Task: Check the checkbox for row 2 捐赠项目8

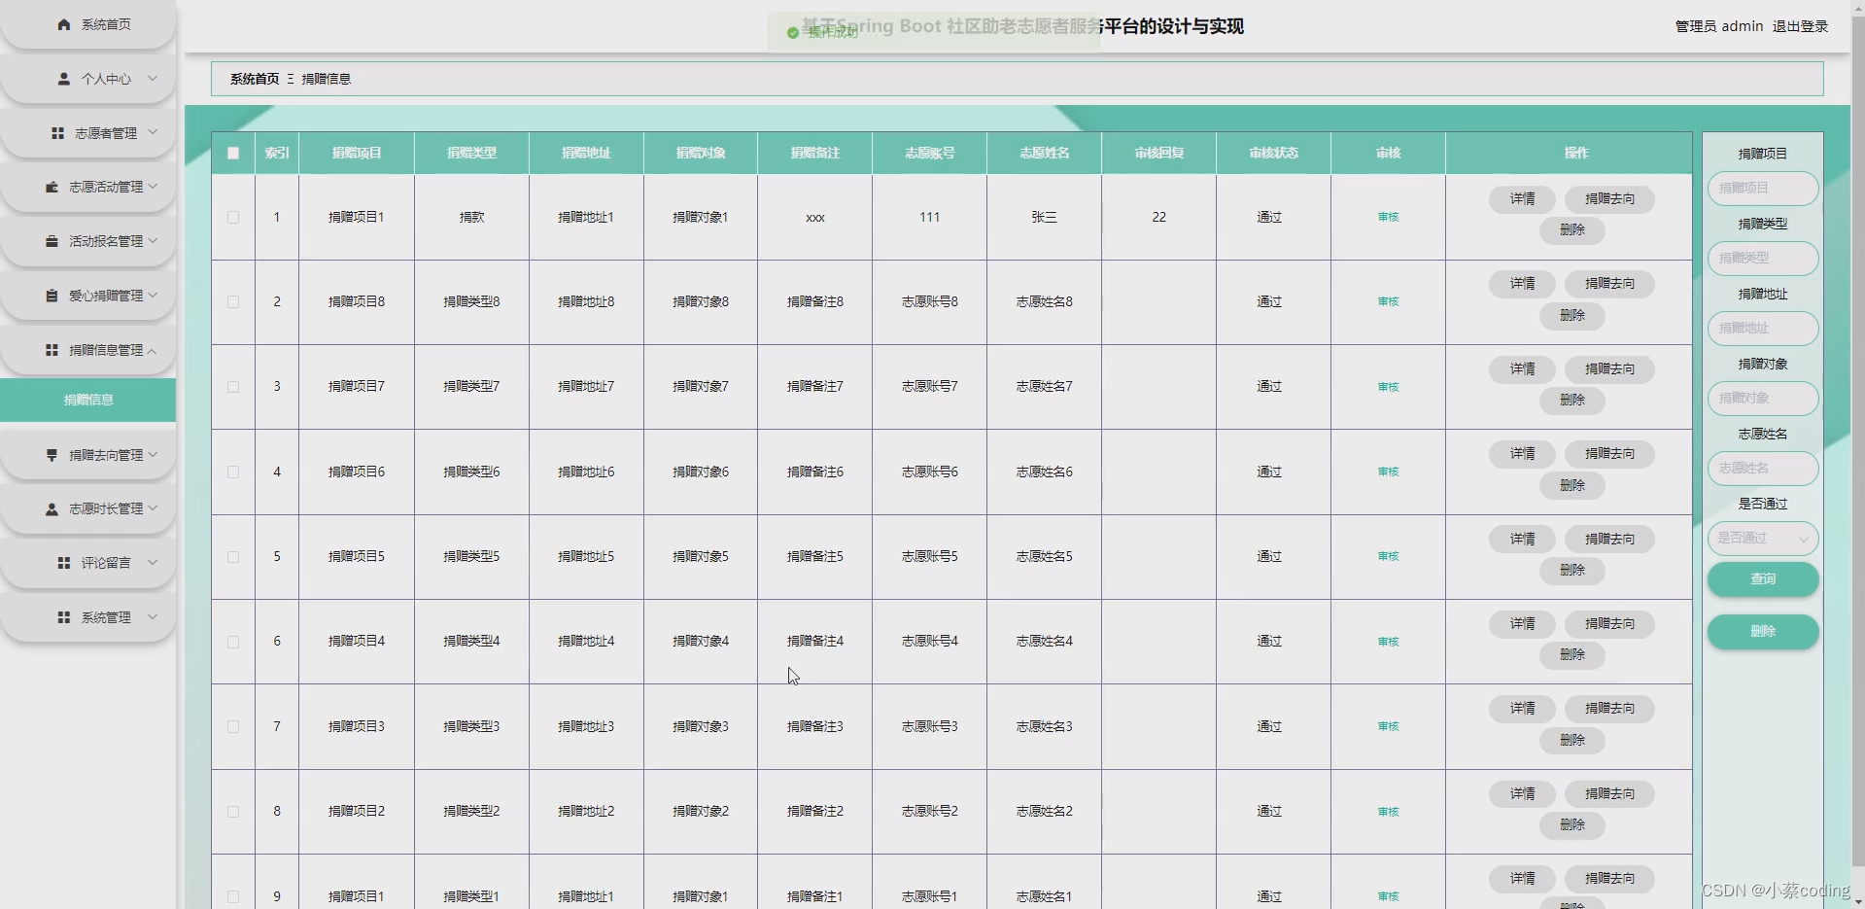Action: coord(233,301)
